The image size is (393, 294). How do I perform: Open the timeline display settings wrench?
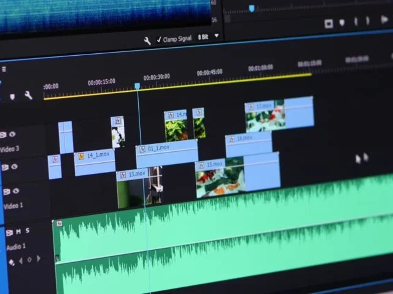tap(28, 95)
